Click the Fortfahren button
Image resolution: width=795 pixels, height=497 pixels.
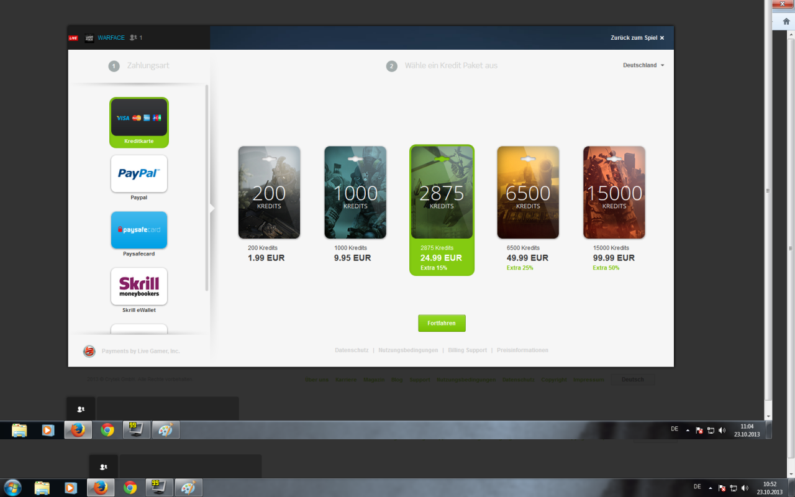(x=442, y=323)
